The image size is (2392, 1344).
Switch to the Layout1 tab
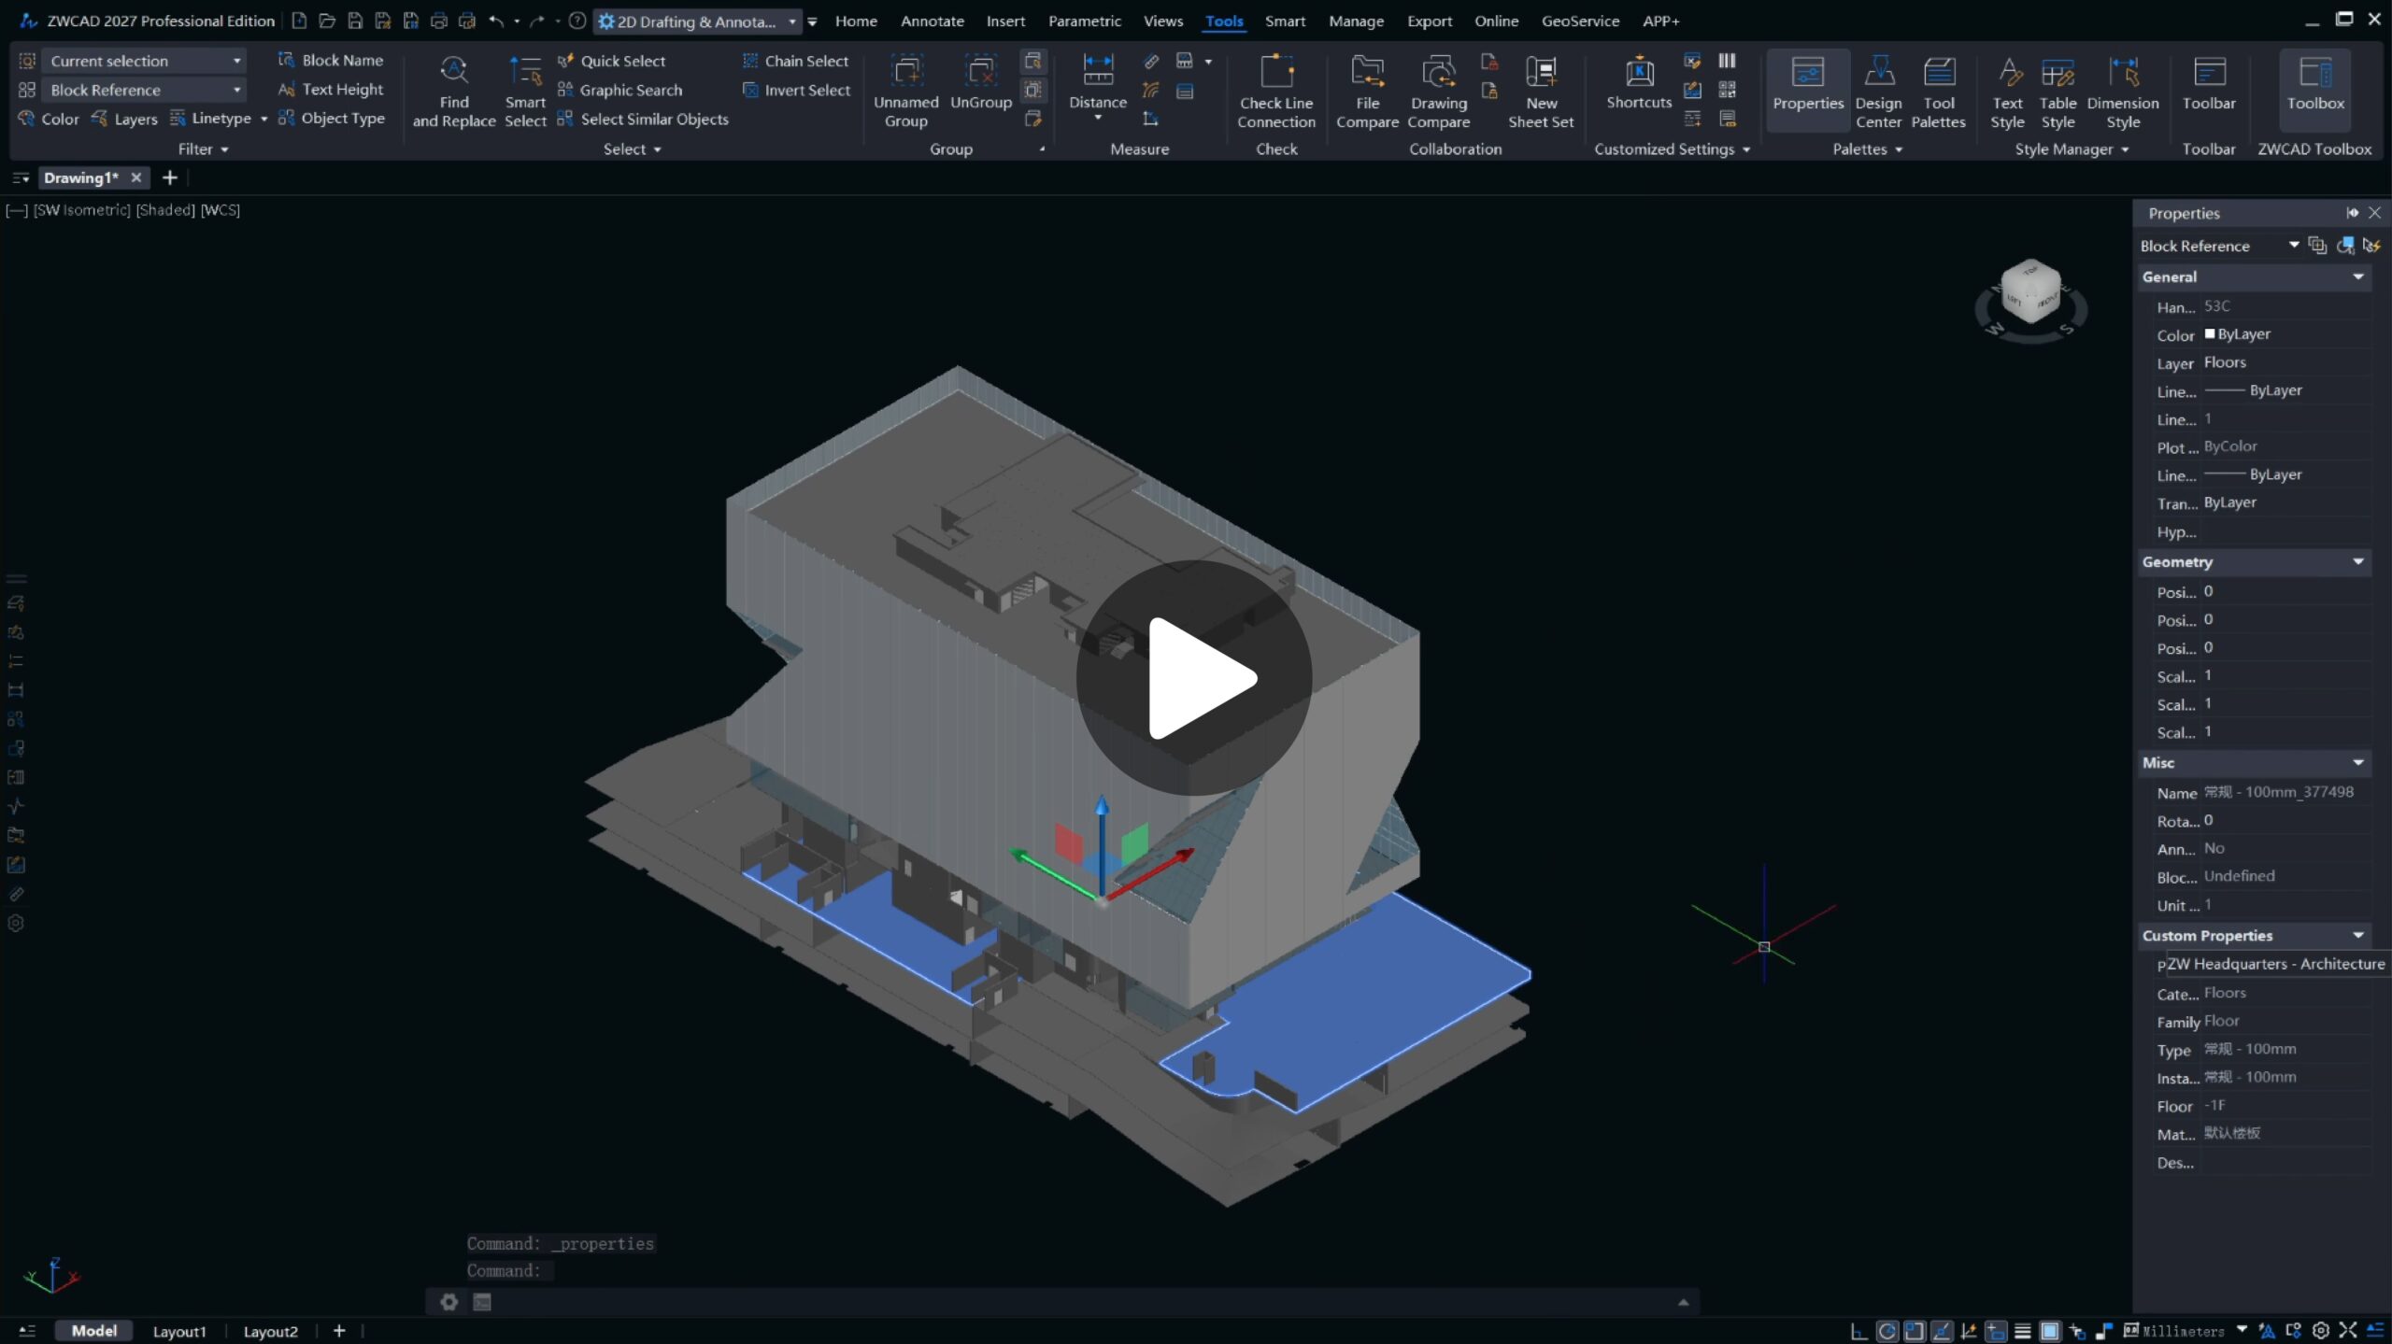click(178, 1331)
